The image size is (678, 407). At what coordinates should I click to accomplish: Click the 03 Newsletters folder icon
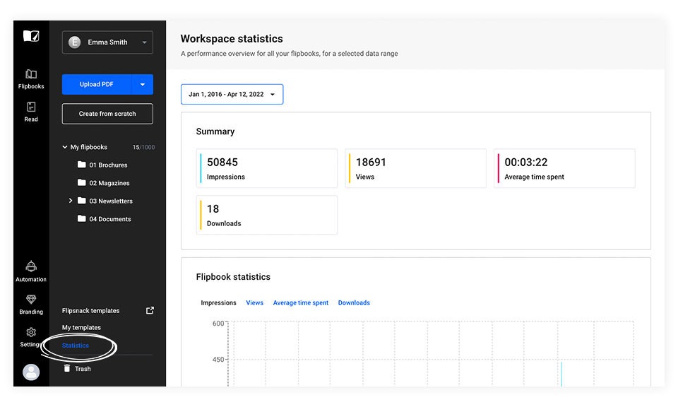(x=81, y=200)
